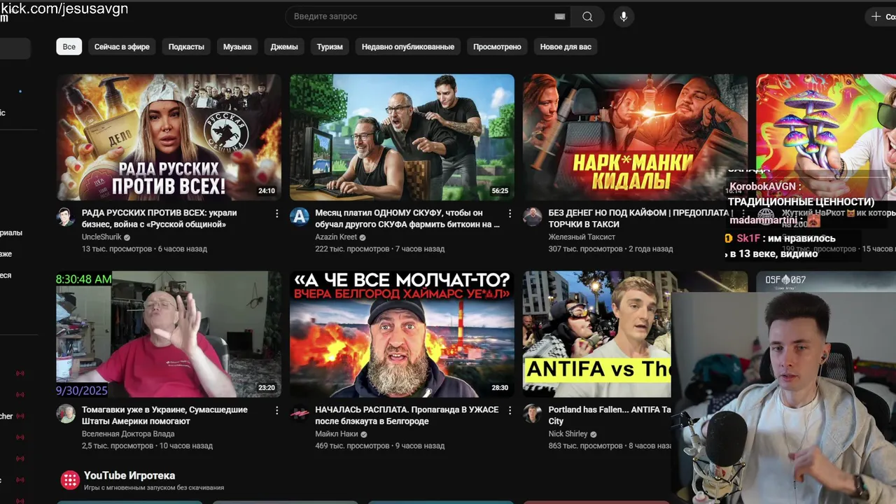Select the Все filter chip
The image size is (896, 504).
[69, 47]
